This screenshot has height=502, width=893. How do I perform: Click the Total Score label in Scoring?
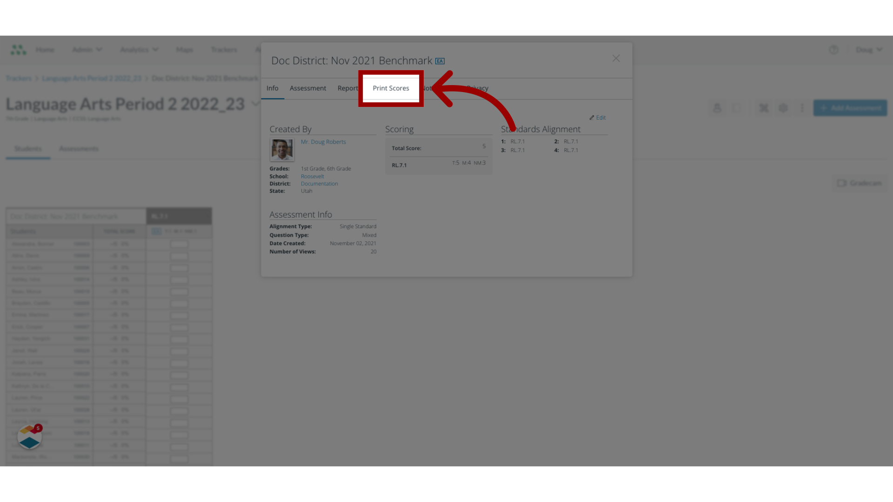pyautogui.click(x=407, y=148)
